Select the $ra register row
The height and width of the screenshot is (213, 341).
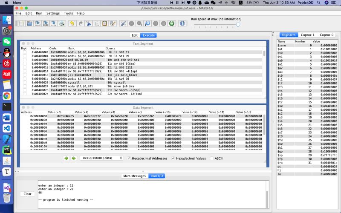(307, 163)
